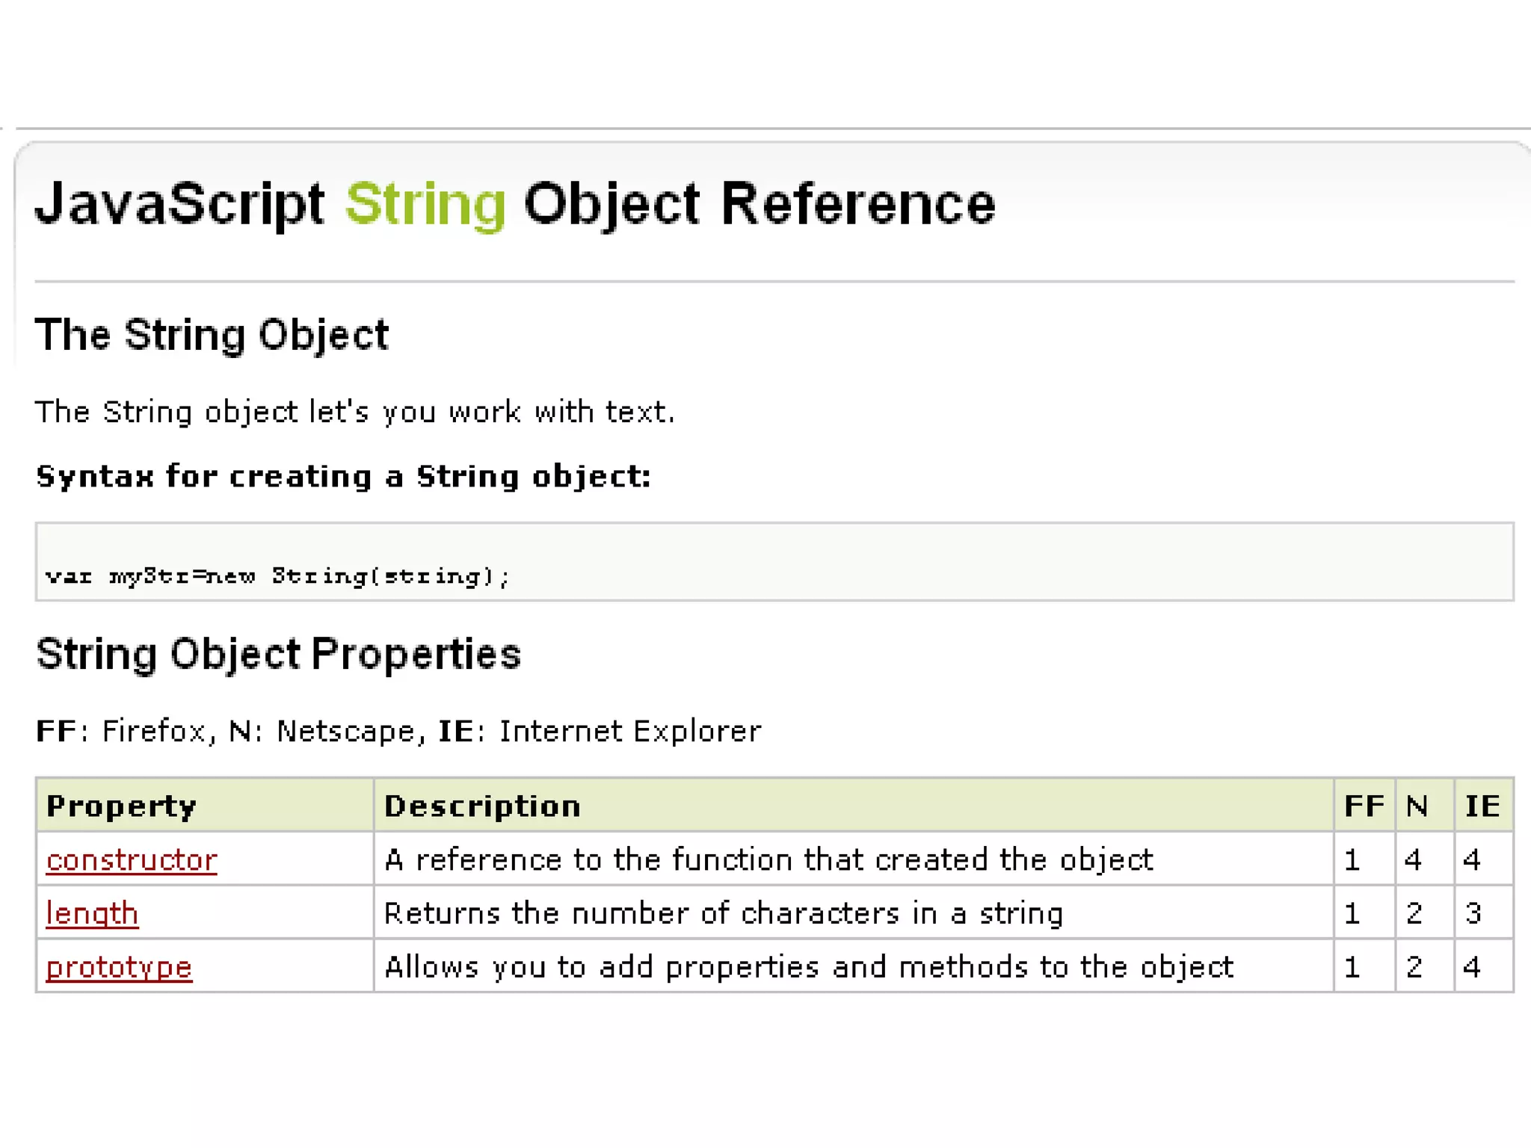The image size is (1531, 1148).
Task: Click the browser legend line starting with FF: Firefox
Action: click(x=398, y=731)
